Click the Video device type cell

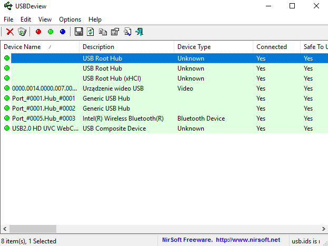pyautogui.click(x=185, y=88)
